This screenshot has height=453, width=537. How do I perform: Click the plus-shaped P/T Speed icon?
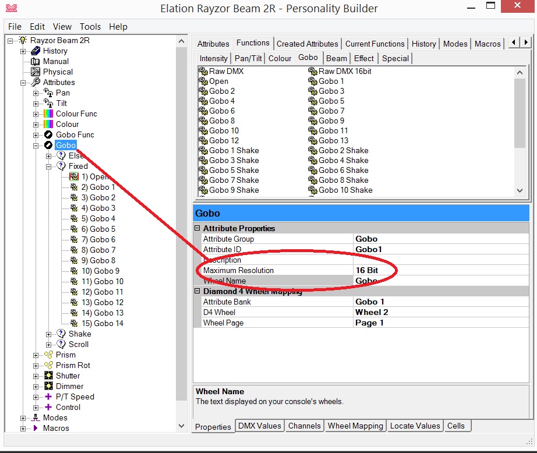(x=48, y=397)
